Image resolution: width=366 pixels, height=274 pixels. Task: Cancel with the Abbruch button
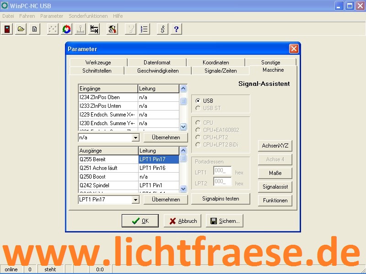(x=182, y=221)
